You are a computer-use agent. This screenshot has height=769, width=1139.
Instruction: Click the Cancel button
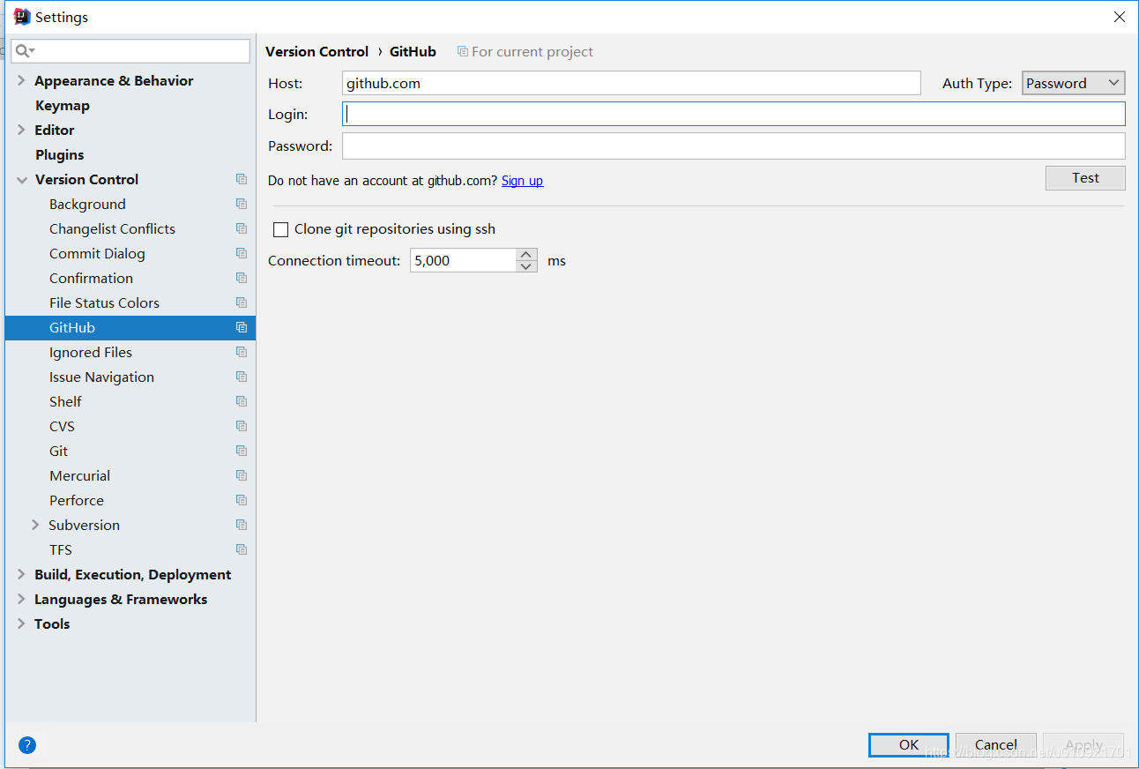click(x=996, y=745)
